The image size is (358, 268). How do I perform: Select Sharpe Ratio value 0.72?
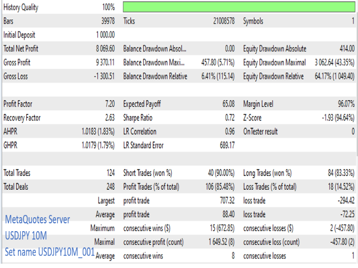pos(230,118)
